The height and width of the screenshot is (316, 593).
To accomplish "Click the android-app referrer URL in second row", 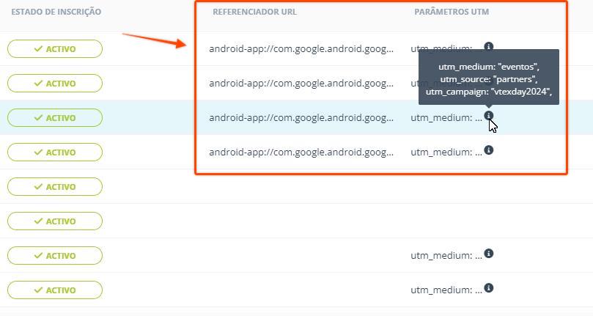I will 301,84.
